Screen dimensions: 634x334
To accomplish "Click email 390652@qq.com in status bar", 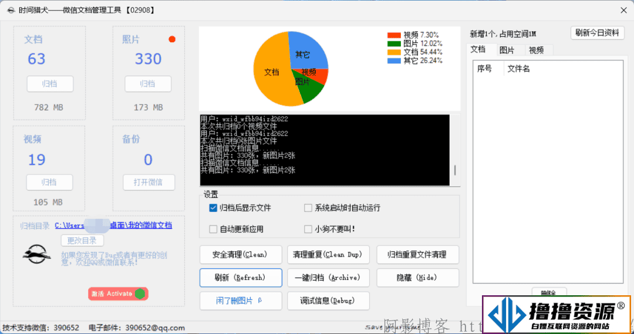I will click(155, 328).
